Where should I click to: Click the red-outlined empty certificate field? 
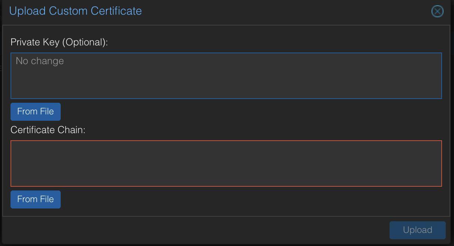click(226, 163)
